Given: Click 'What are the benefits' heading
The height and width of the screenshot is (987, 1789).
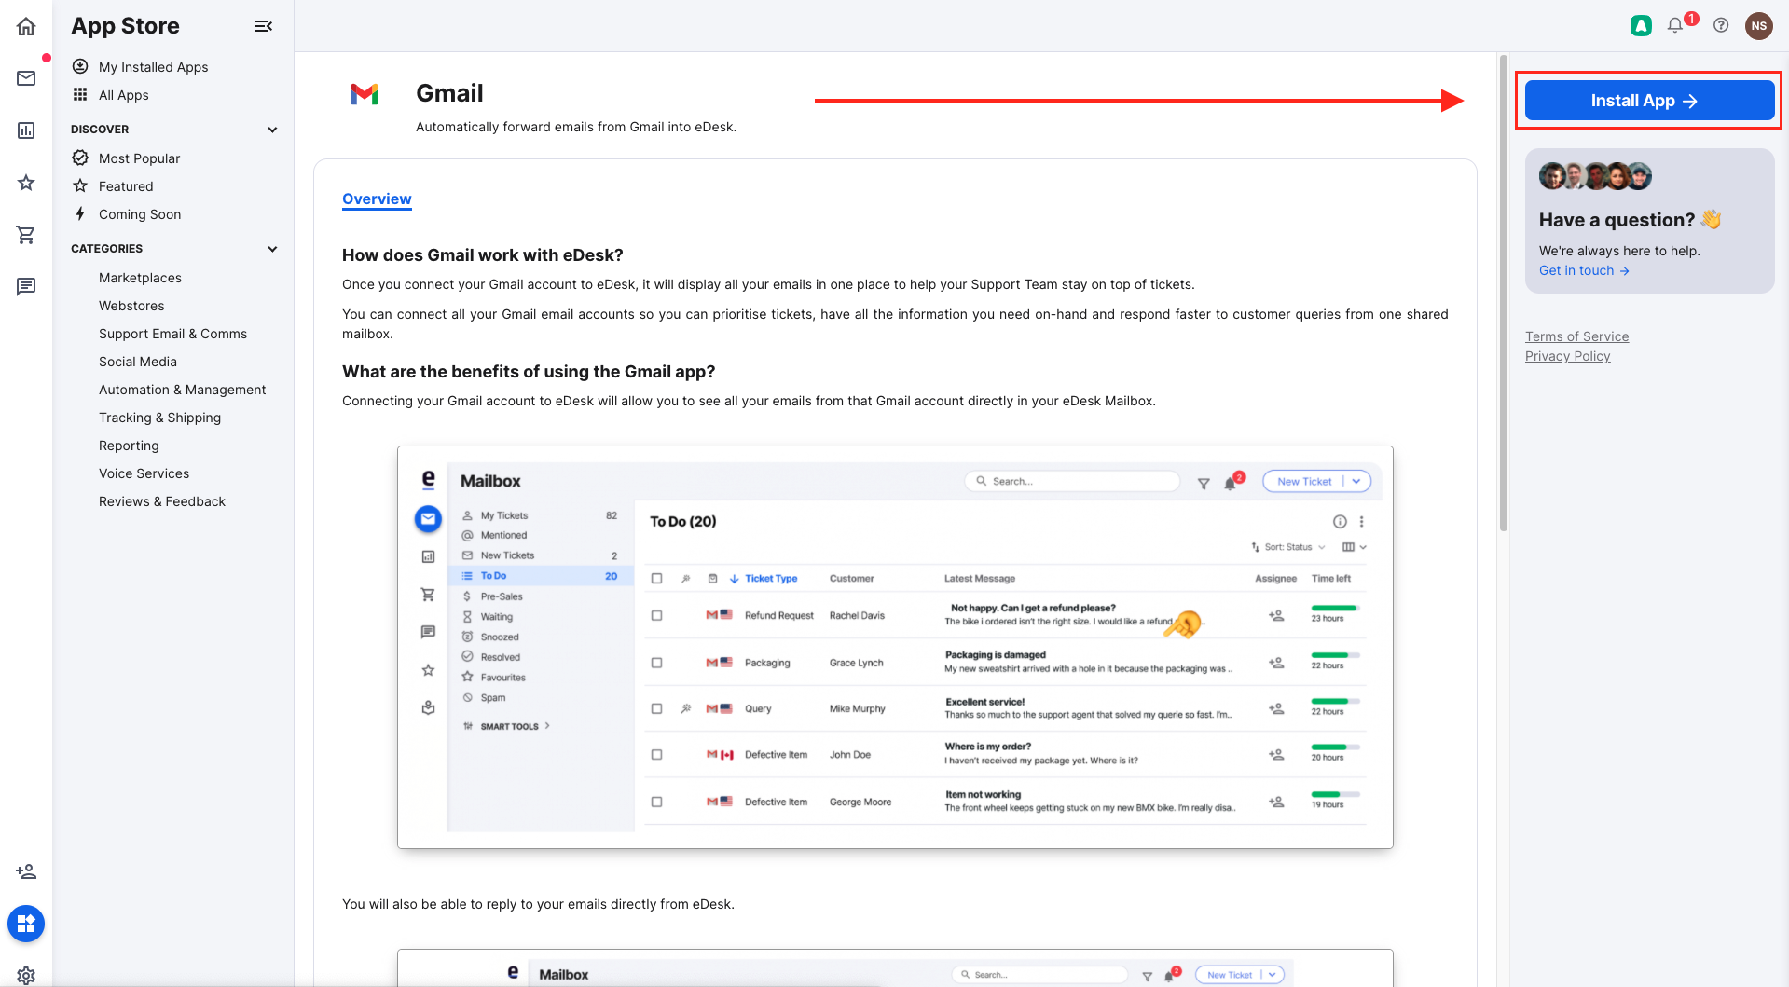Looking at the screenshot, I should click(529, 372).
